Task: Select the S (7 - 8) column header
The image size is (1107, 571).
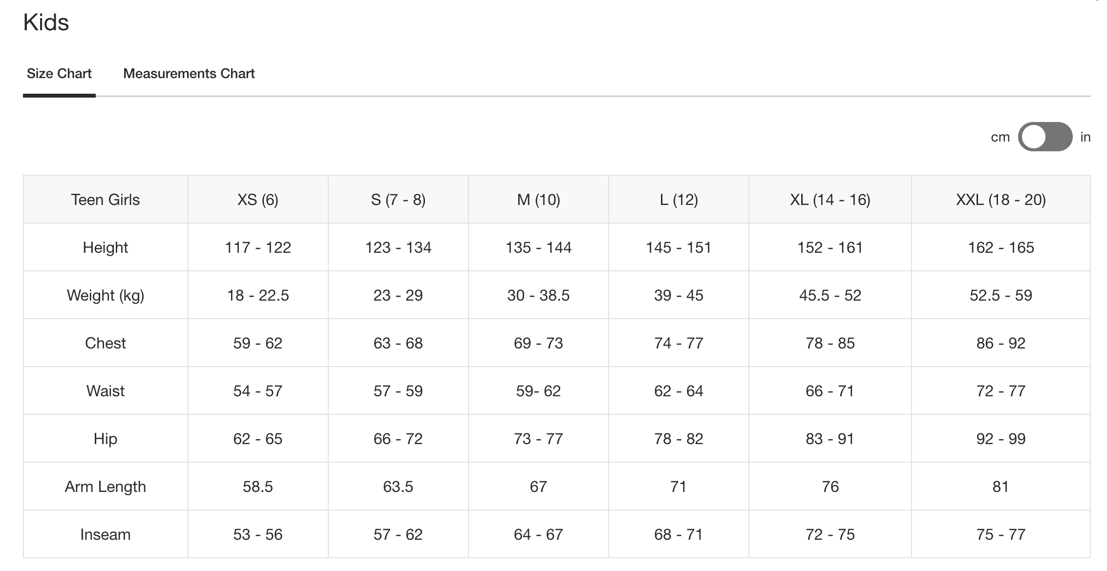Action: coord(398,200)
